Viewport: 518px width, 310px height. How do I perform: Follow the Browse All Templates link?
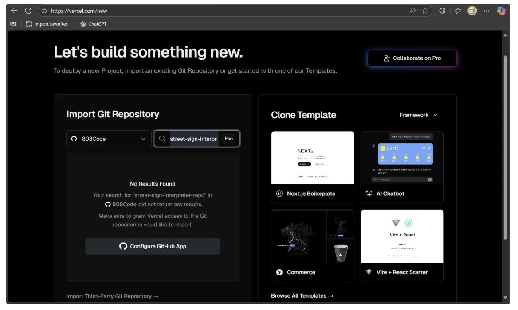click(302, 295)
